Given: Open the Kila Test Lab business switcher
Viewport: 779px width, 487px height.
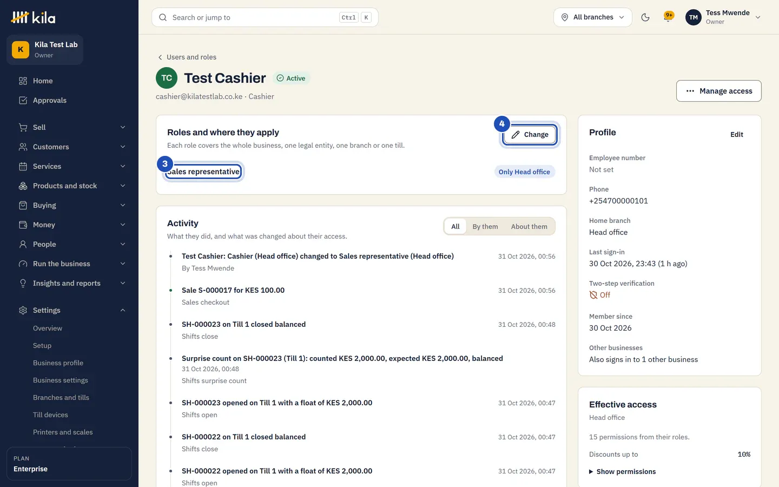Looking at the screenshot, I should 45,50.
